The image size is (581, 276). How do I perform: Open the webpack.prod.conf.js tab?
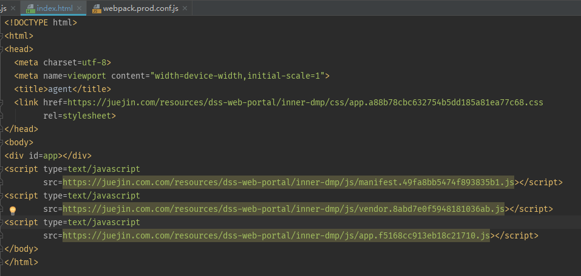pos(140,8)
